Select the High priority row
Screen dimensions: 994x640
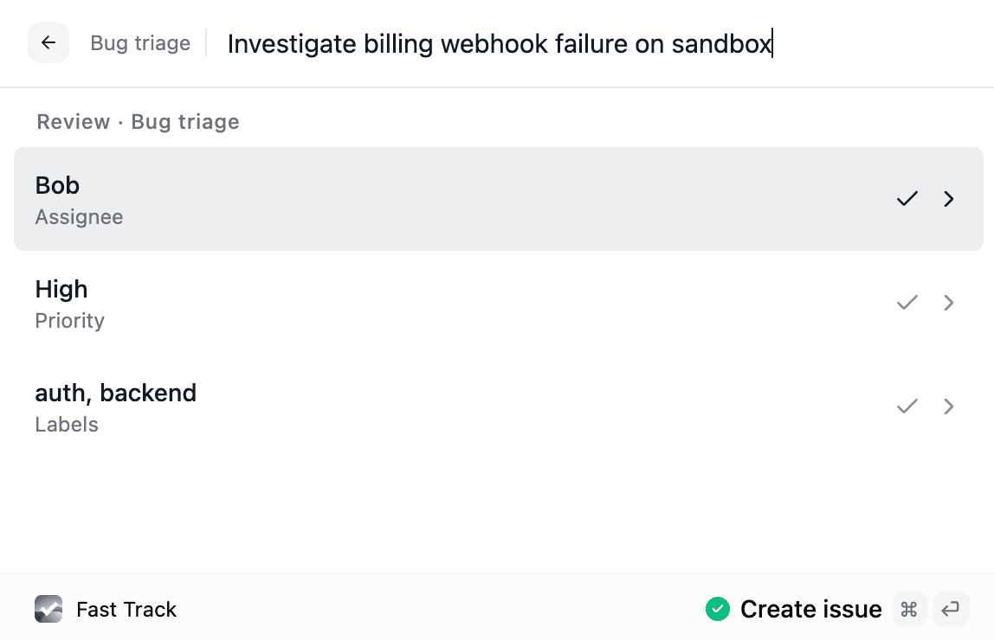346,303
